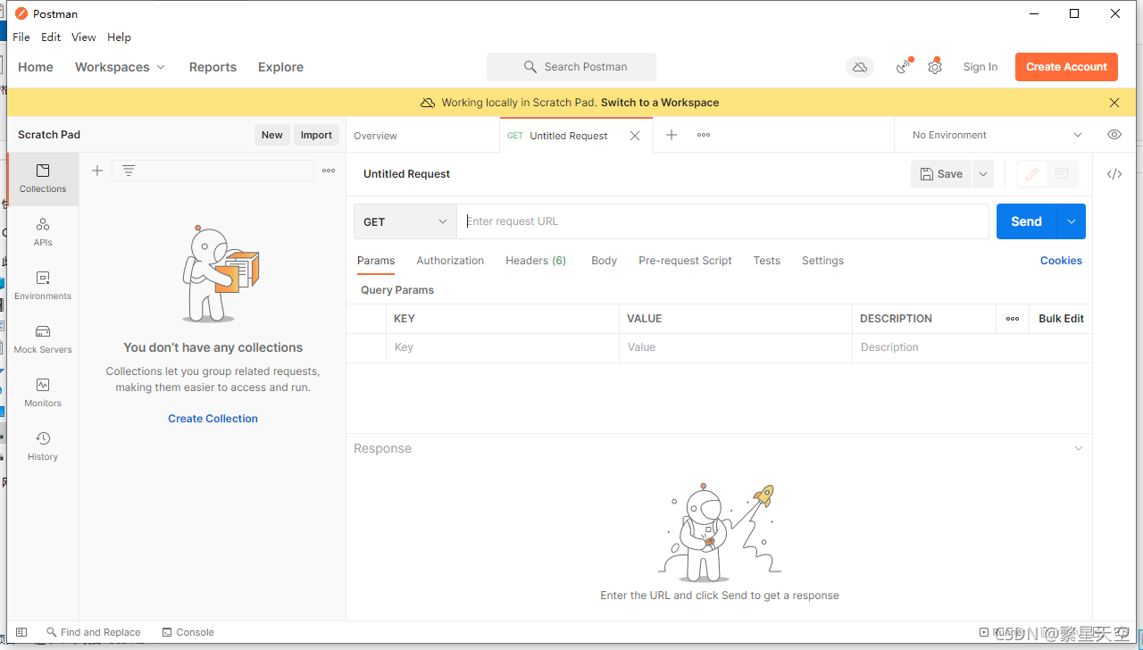
Task: Dismiss the Scratch Pad yellow banner
Action: click(1114, 103)
